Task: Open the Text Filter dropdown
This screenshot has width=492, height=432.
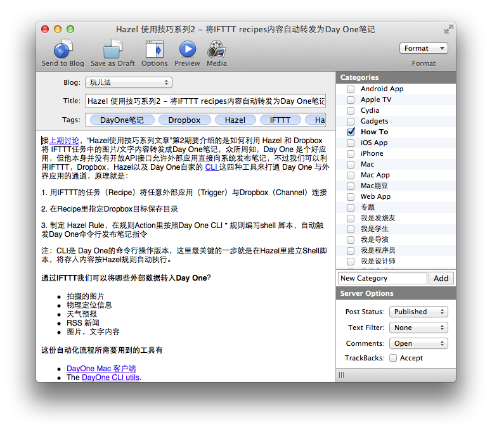Action: (418, 327)
